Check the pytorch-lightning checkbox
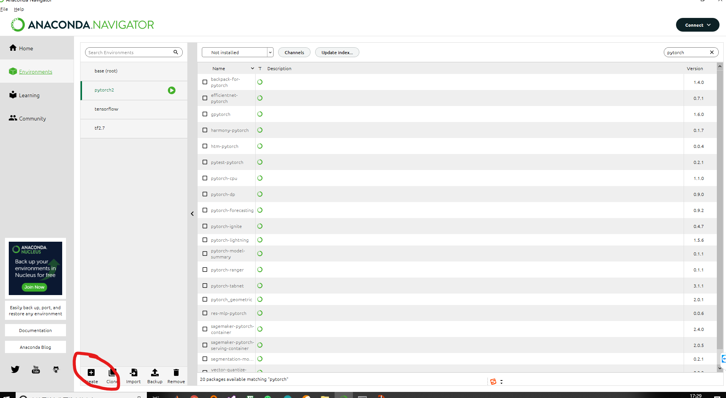This screenshot has height=398, width=726. tap(205, 240)
